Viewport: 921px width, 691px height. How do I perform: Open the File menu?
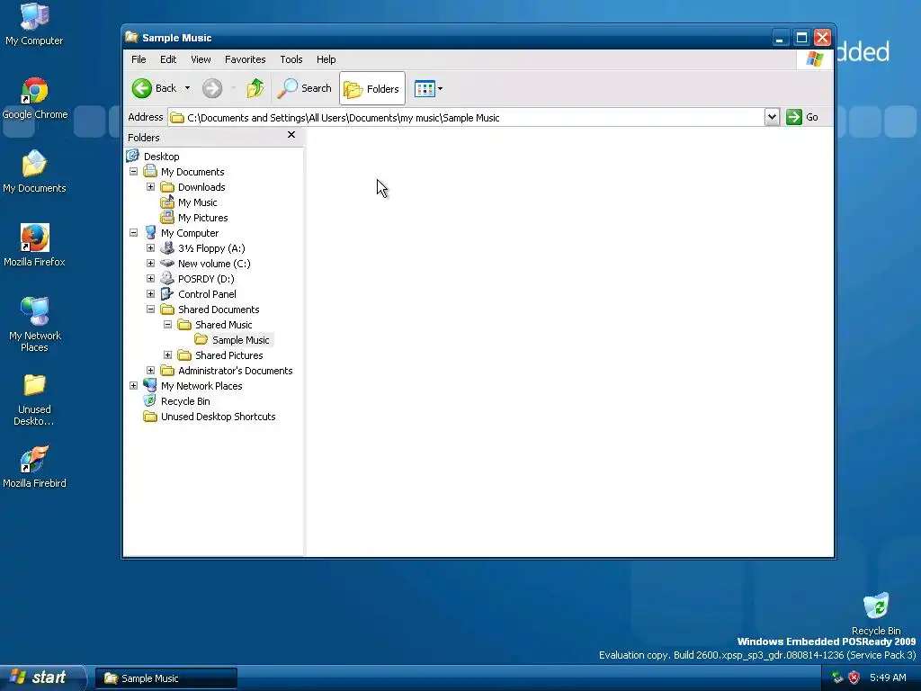click(x=139, y=59)
